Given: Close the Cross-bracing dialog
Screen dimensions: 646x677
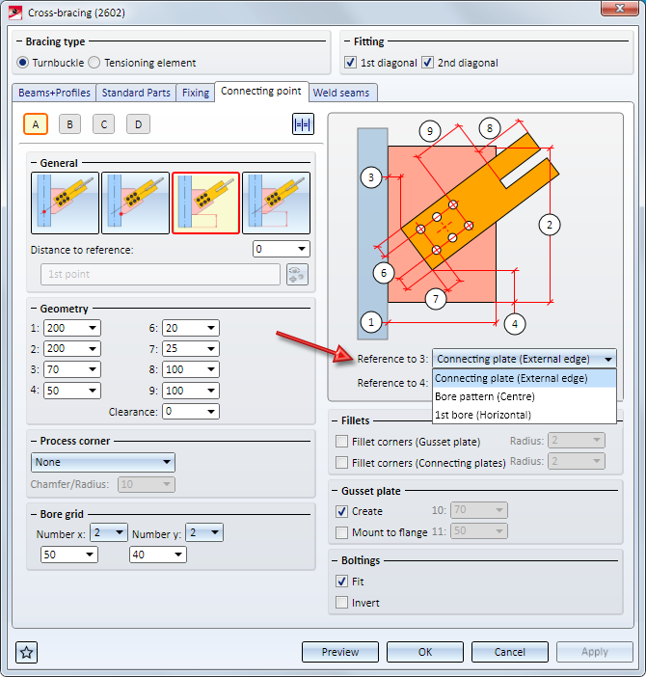Looking at the screenshot, I should click(620, 9).
